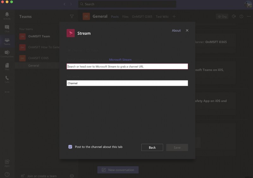Open the About link

pos(176,30)
